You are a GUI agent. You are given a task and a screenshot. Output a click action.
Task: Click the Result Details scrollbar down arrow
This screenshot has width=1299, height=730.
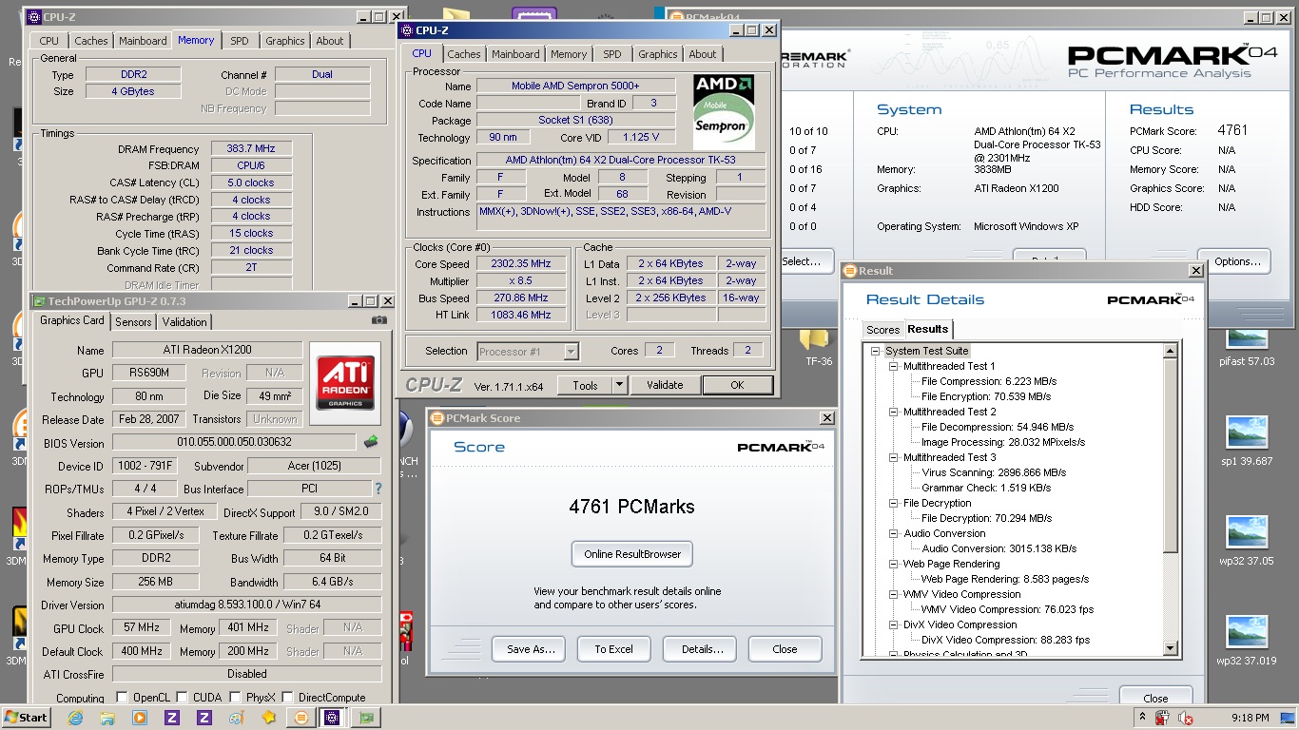pyautogui.click(x=1171, y=648)
